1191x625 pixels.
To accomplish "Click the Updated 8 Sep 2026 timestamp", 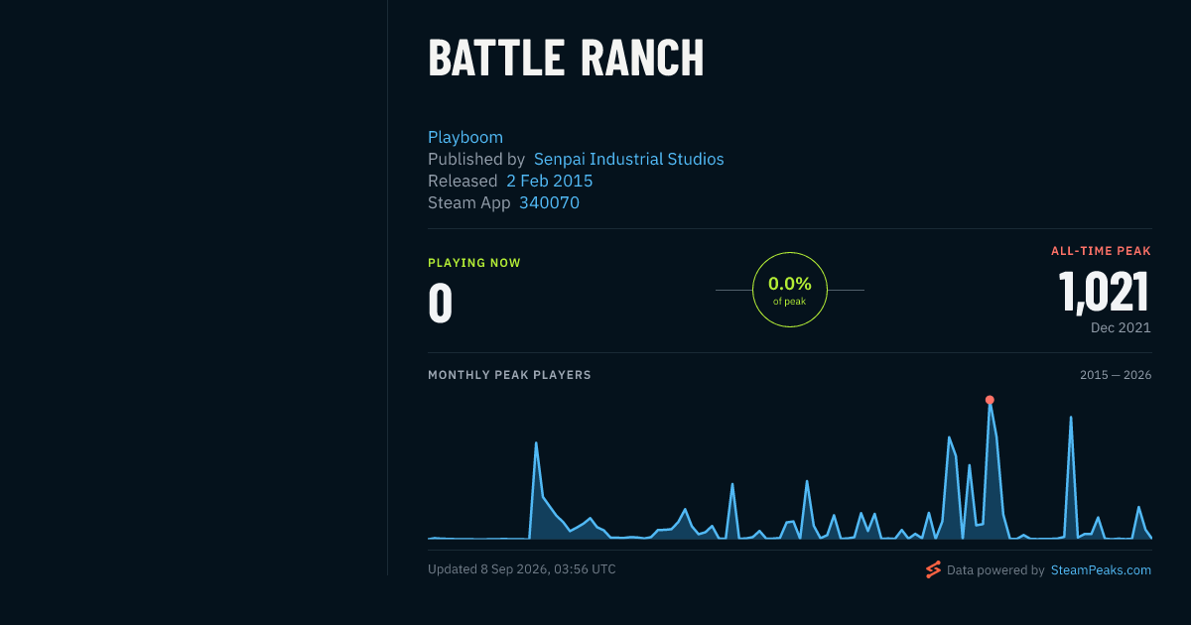I will click(522, 569).
